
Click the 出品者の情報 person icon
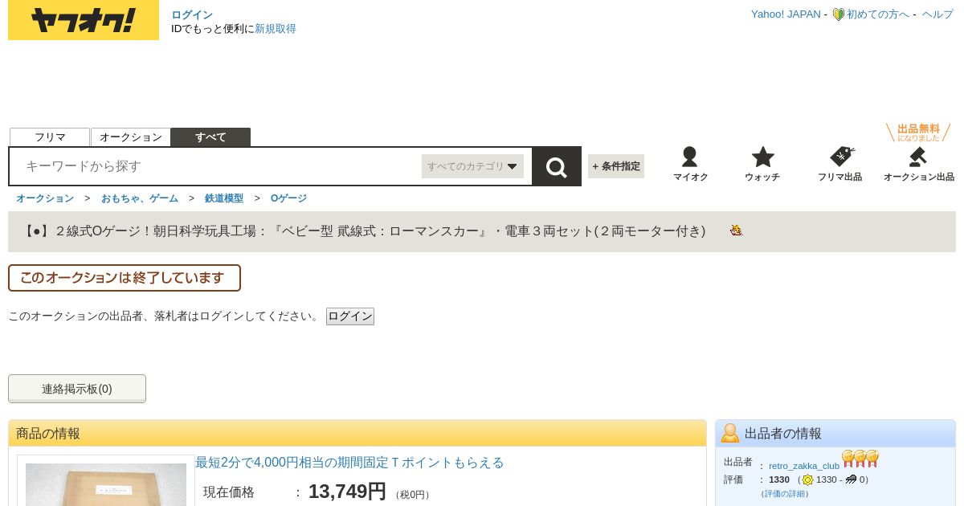tap(730, 433)
